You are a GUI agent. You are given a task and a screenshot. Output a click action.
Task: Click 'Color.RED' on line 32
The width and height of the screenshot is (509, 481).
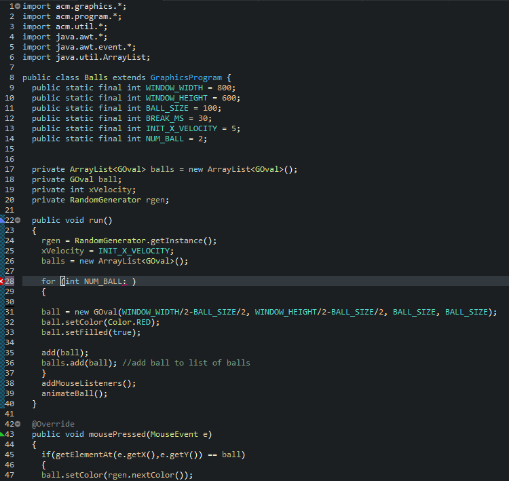129,323
